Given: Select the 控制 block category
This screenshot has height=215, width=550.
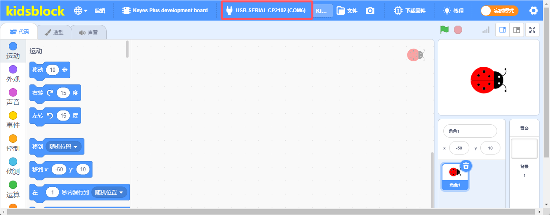Looking at the screenshot, I should 13,143.
